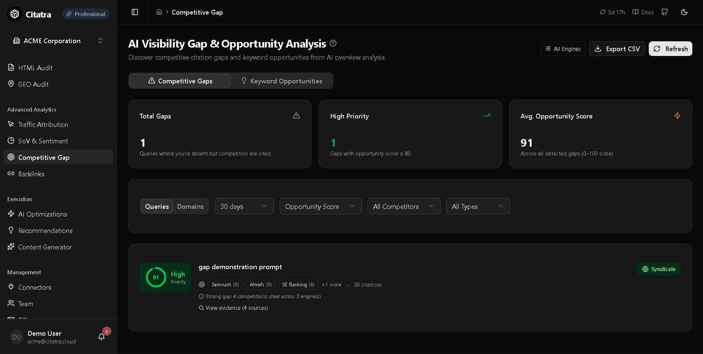
Task: Switch to Keyword Opportunities tab
Action: (282, 81)
